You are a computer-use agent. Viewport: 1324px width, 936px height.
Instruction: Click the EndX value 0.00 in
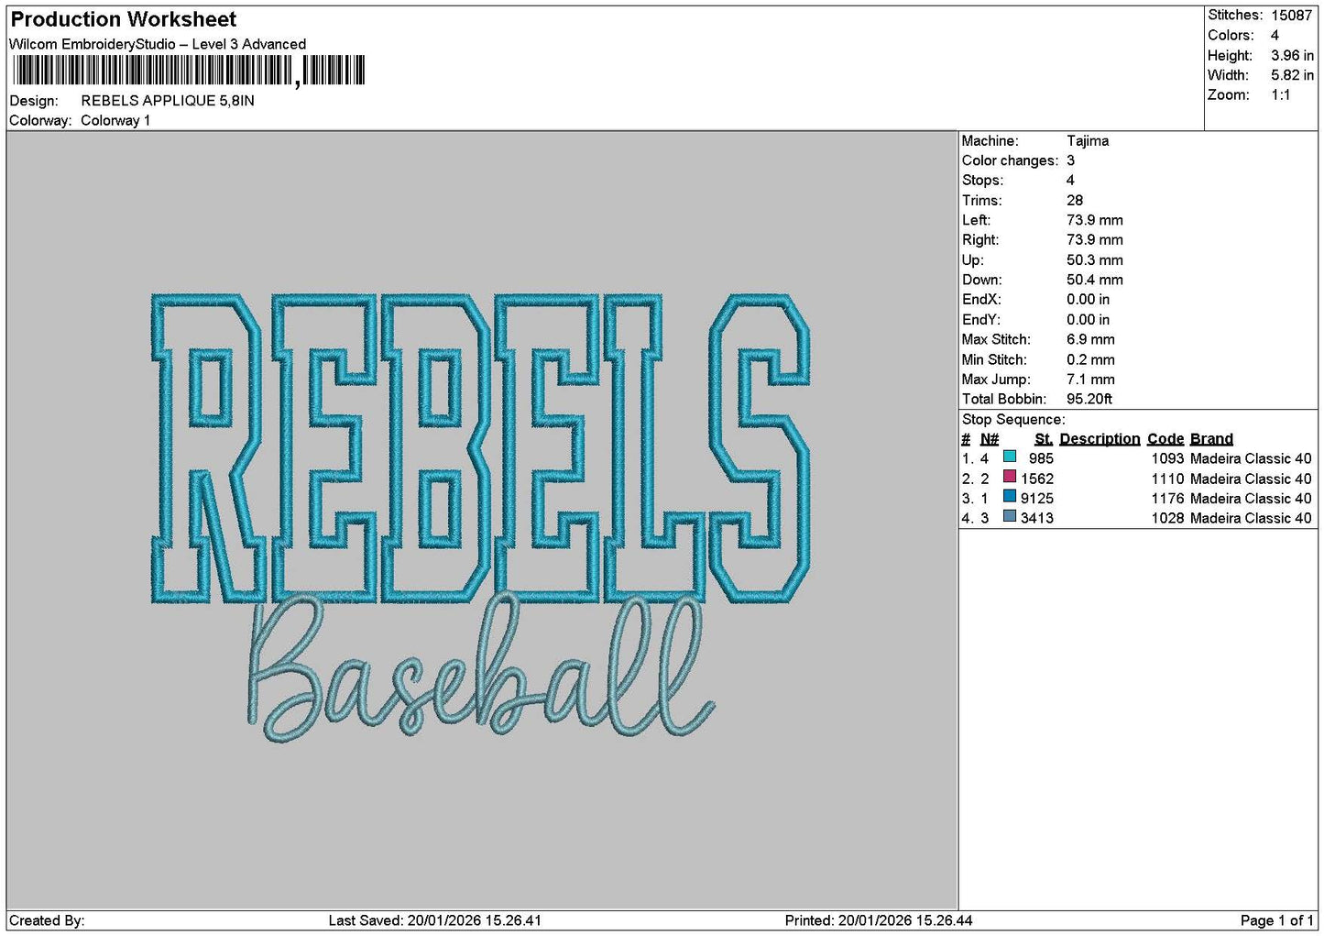[x=1089, y=300]
